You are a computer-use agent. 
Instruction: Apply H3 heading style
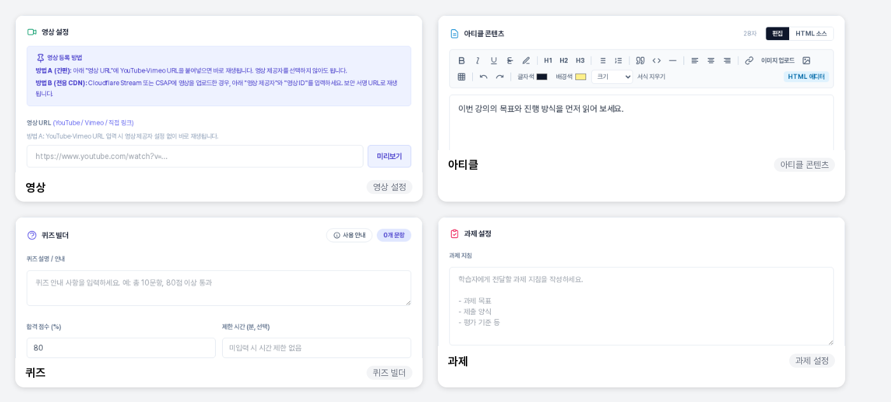click(x=580, y=60)
